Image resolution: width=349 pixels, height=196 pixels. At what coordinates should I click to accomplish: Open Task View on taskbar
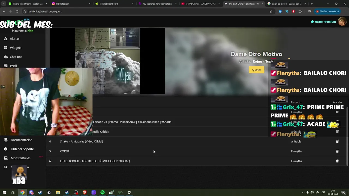pyautogui.click(x=13, y=192)
